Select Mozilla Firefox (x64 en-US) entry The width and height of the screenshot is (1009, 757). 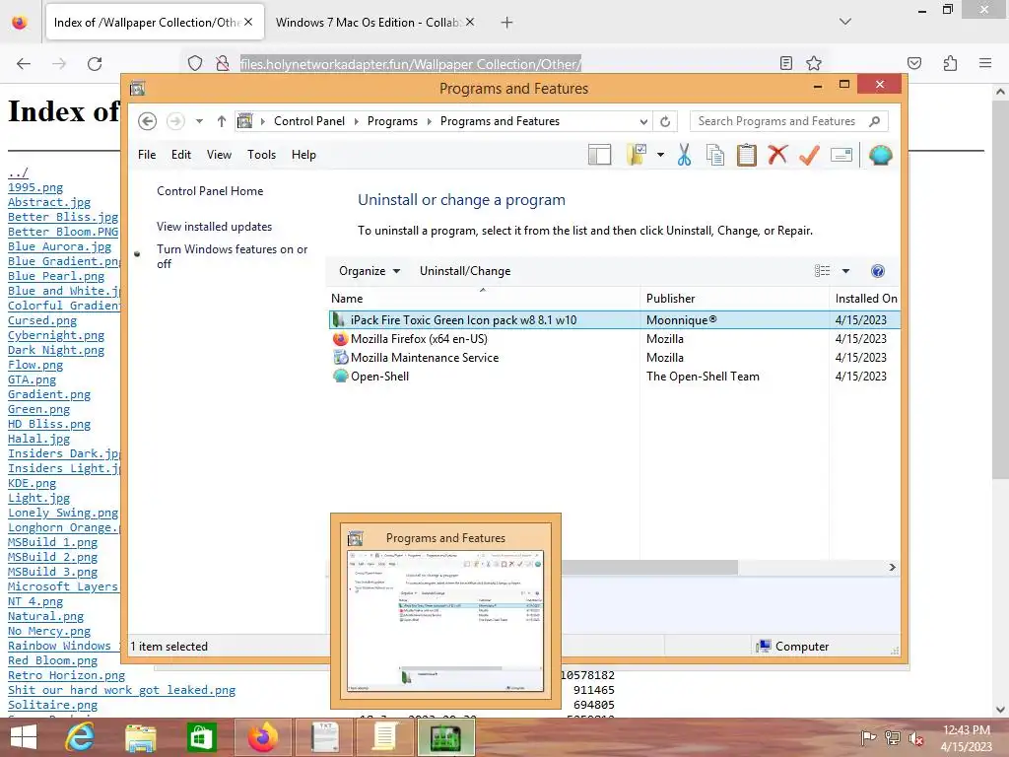(615, 339)
